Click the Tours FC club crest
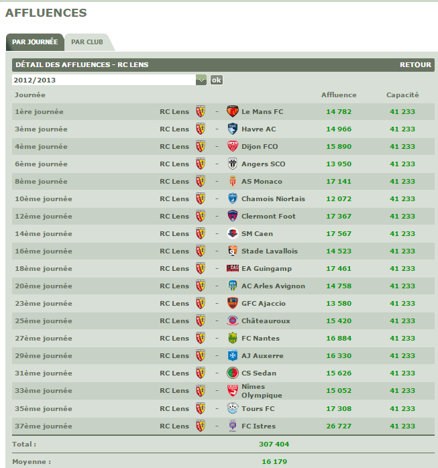 (x=233, y=408)
